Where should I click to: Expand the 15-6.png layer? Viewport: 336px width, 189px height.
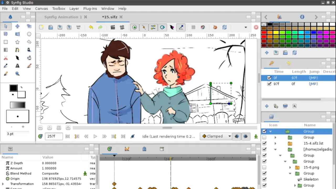pyautogui.click(x=290, y=167)
